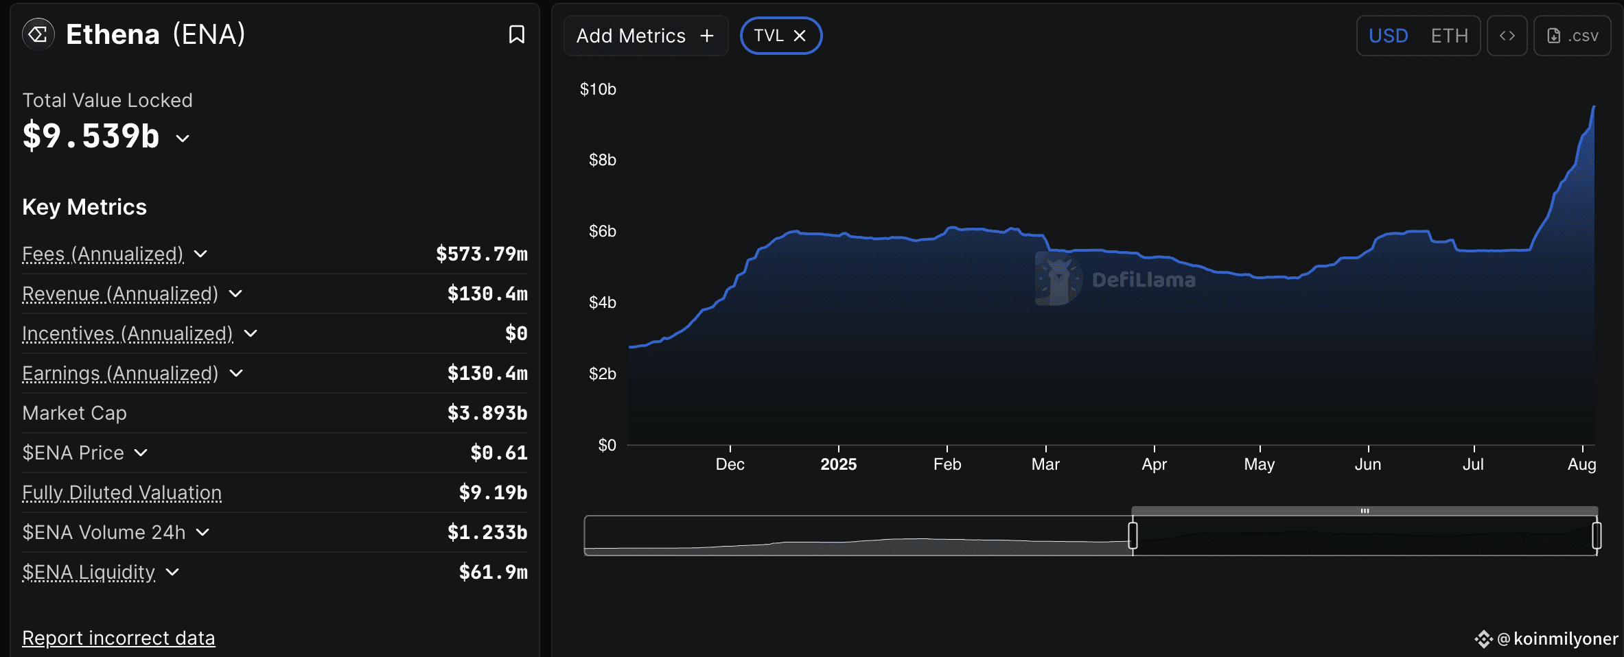Screen dimensions: 1624x657
Task: Click the Aug label on the x-axis
Action: point(1581,464)
